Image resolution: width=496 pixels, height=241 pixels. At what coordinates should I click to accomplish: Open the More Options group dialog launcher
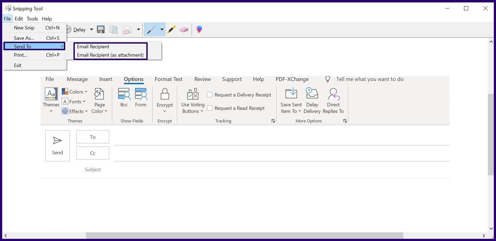(345, 121)
